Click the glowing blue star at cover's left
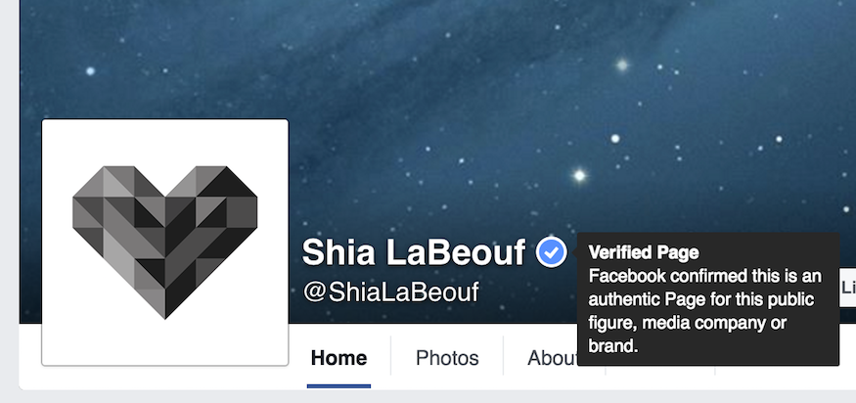 pos(90,71)
